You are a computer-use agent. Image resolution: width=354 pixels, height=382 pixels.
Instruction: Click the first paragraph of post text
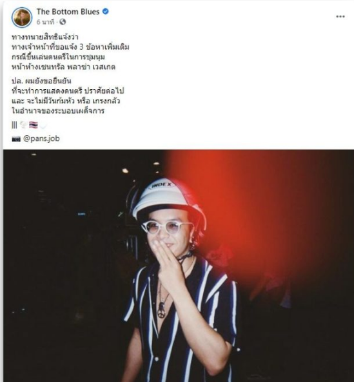70,52
